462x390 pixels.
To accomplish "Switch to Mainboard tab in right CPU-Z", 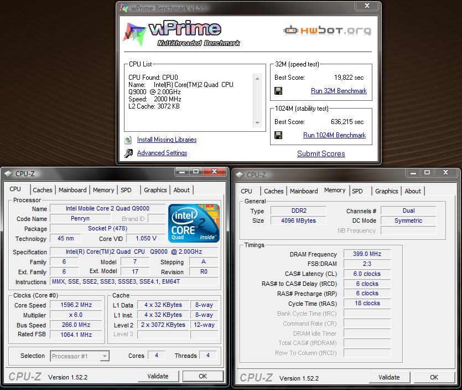I will 304,191.
